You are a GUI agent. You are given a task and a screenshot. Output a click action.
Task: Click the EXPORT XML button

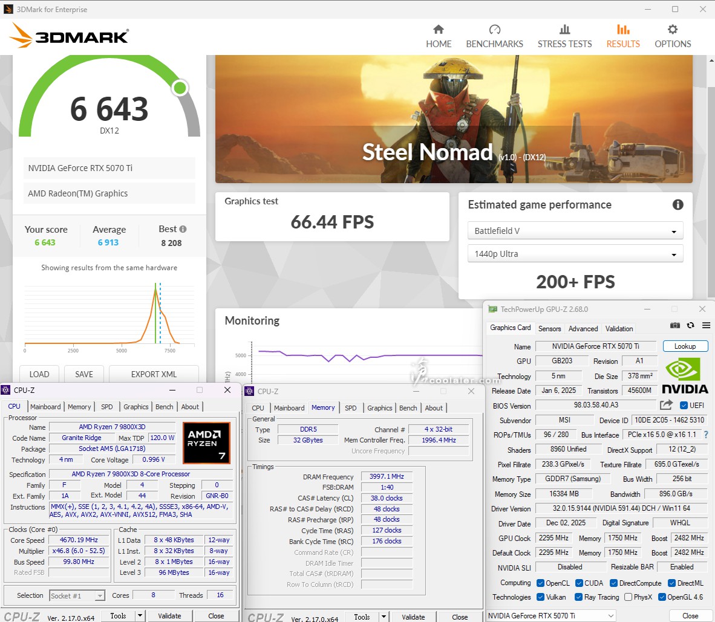pos(154,374)
